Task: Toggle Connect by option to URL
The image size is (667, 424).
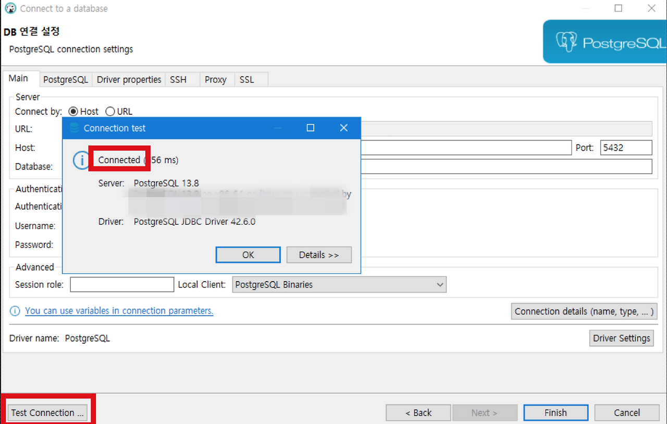Action: tap(110, 111)
